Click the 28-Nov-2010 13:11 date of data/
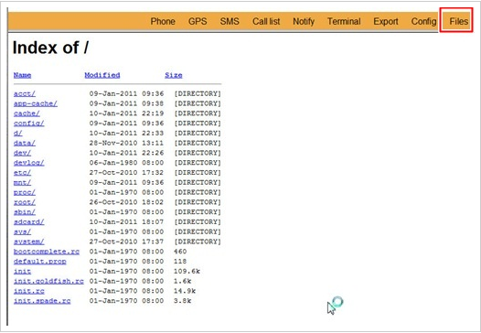The width and height of the screenshot is (481, 333). click(x=126, y=143)
